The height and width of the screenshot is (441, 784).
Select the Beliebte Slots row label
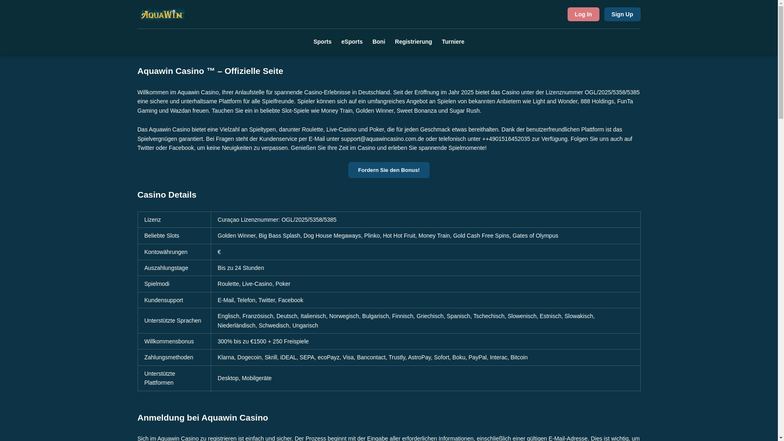[174, 236]
